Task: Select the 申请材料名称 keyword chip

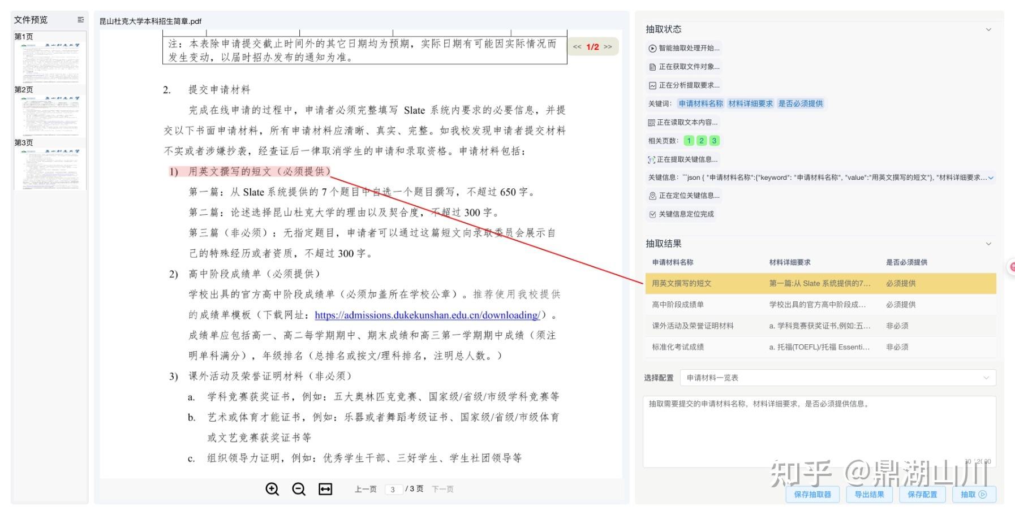Action: (x=700, y=103)
